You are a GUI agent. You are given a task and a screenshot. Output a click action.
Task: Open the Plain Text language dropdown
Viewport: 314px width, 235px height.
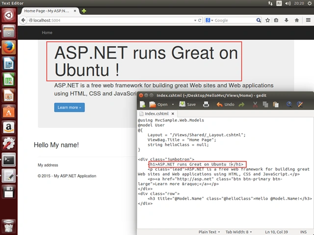(x=209, y=232)
